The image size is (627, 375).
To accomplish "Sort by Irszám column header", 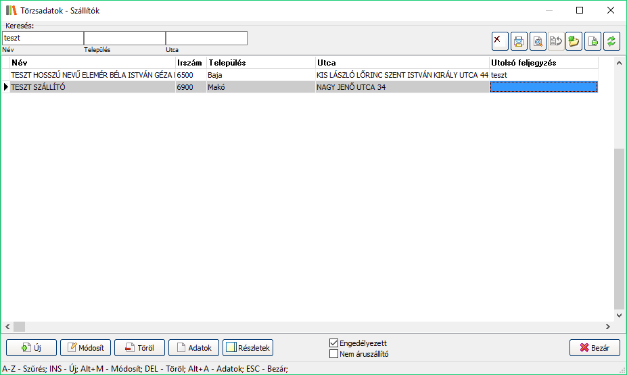I will 190,62.
